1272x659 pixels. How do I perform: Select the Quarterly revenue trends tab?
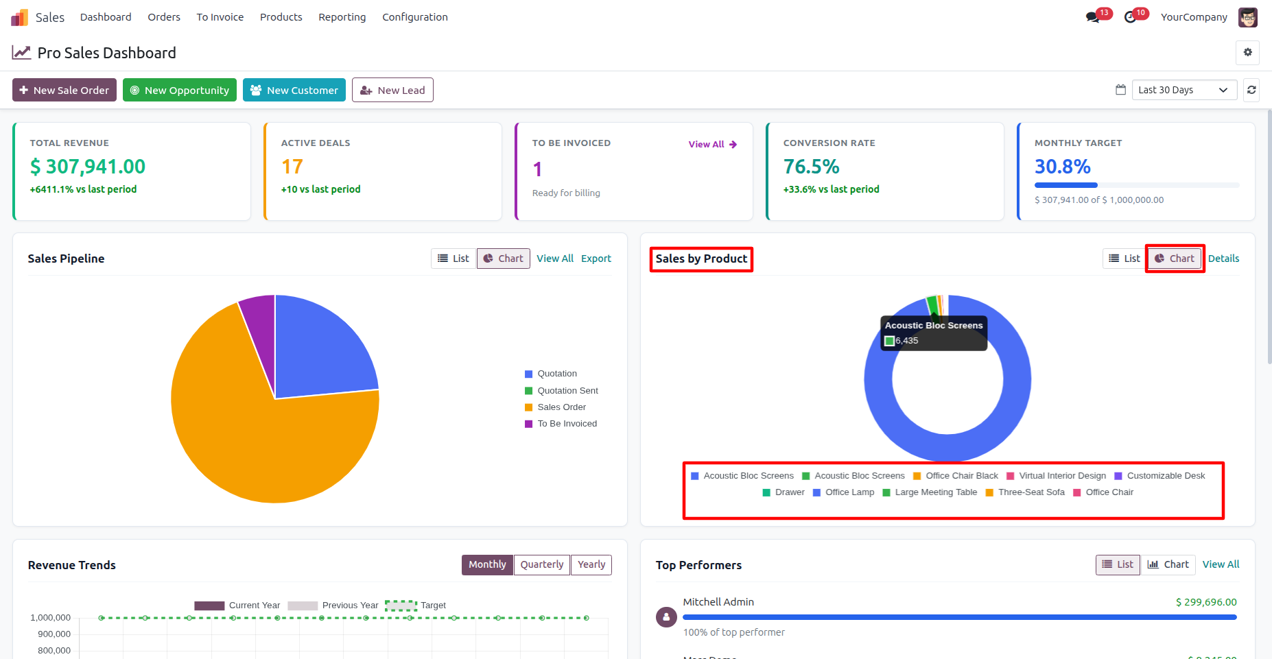click(541, 564)
